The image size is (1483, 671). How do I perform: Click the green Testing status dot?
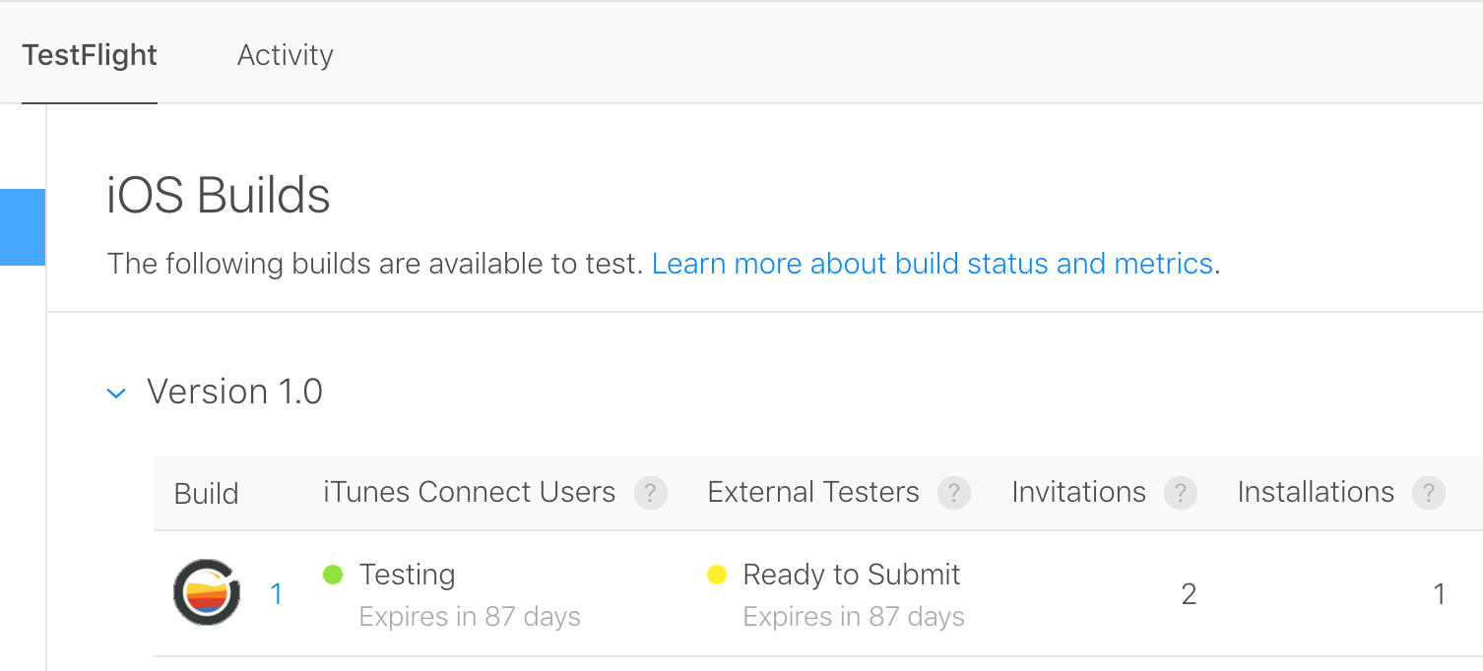[333, 575]
